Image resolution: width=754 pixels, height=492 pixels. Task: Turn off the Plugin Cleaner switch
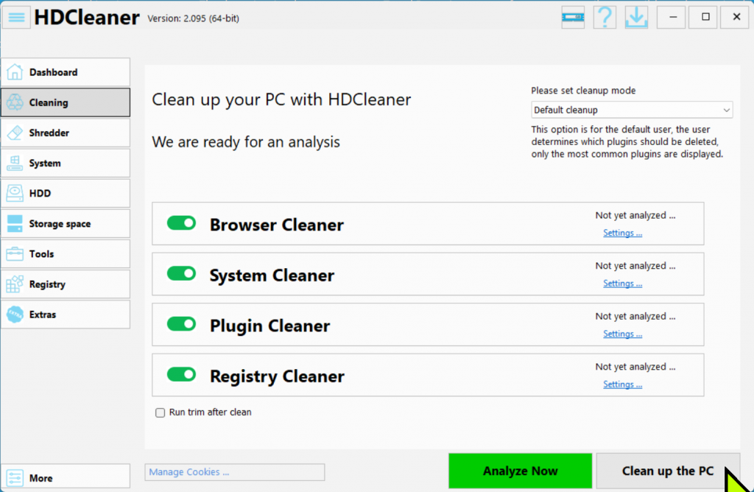[181, 324]
